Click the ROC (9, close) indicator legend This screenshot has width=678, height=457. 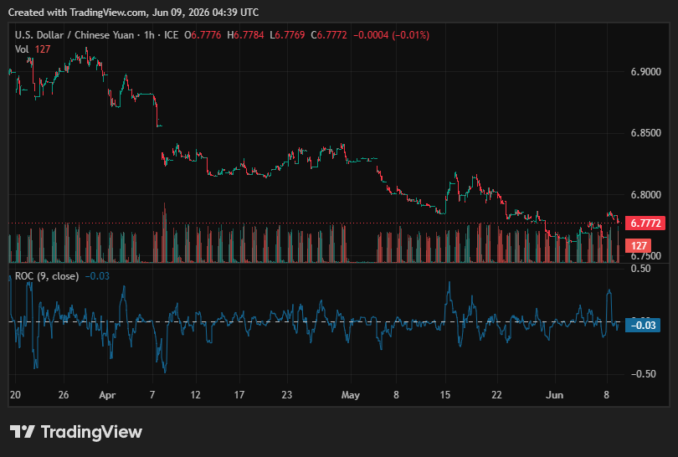point(47,276)
